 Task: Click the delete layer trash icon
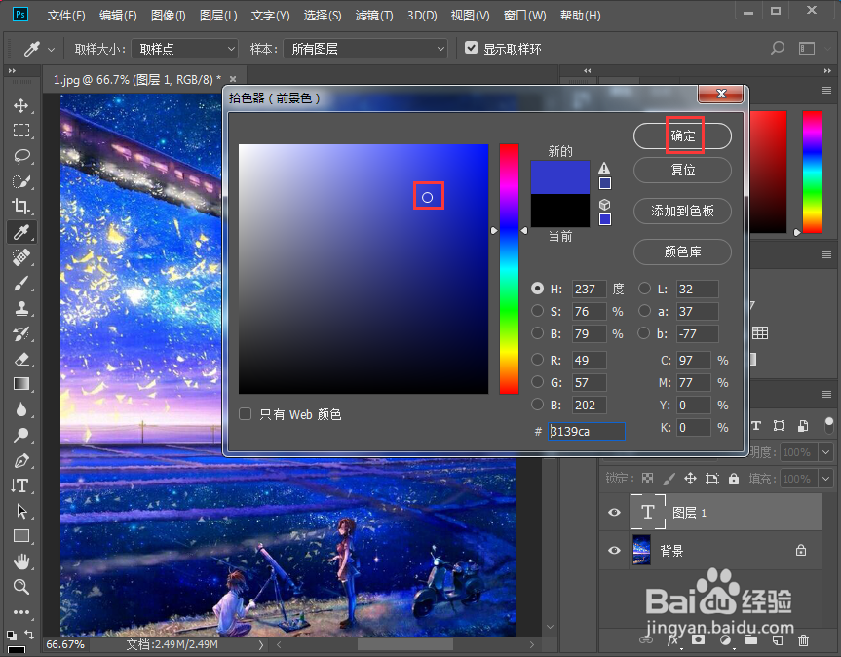click(803, 639)
